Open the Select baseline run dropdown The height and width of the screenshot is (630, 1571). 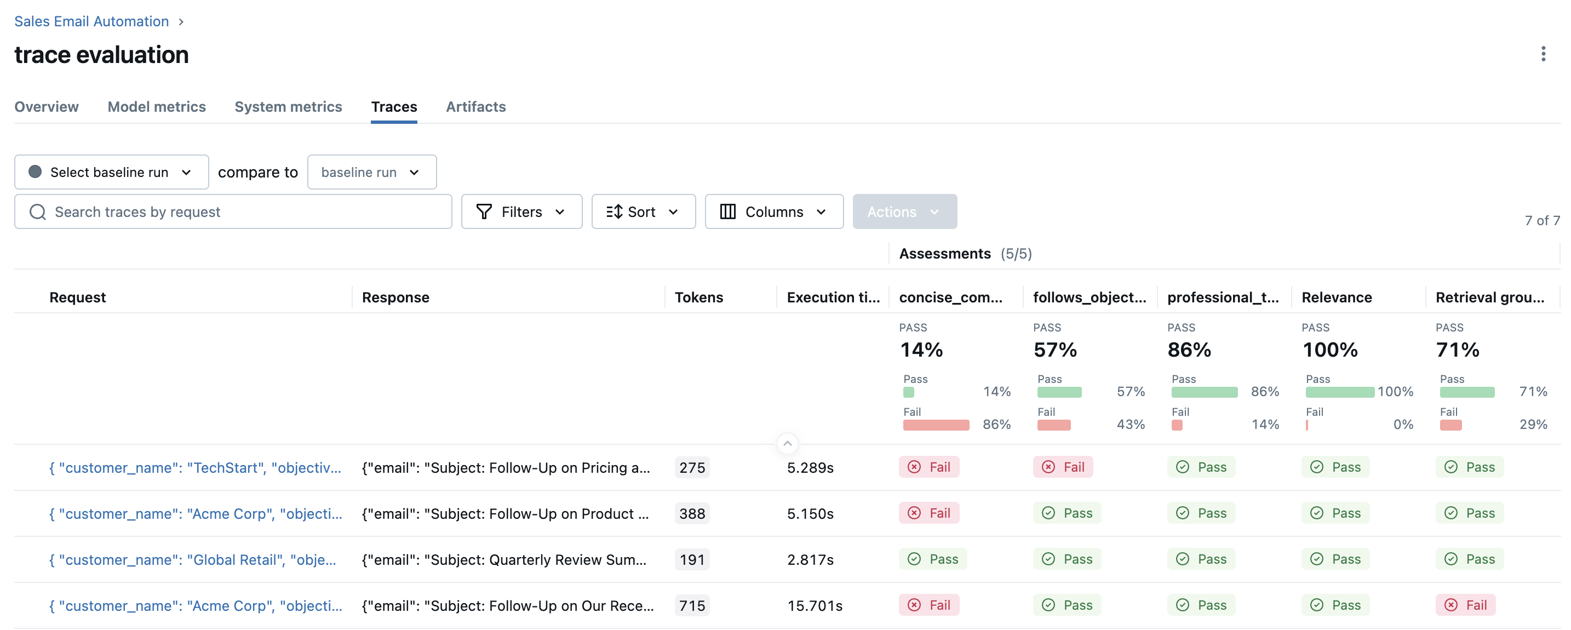click(111, 172)
